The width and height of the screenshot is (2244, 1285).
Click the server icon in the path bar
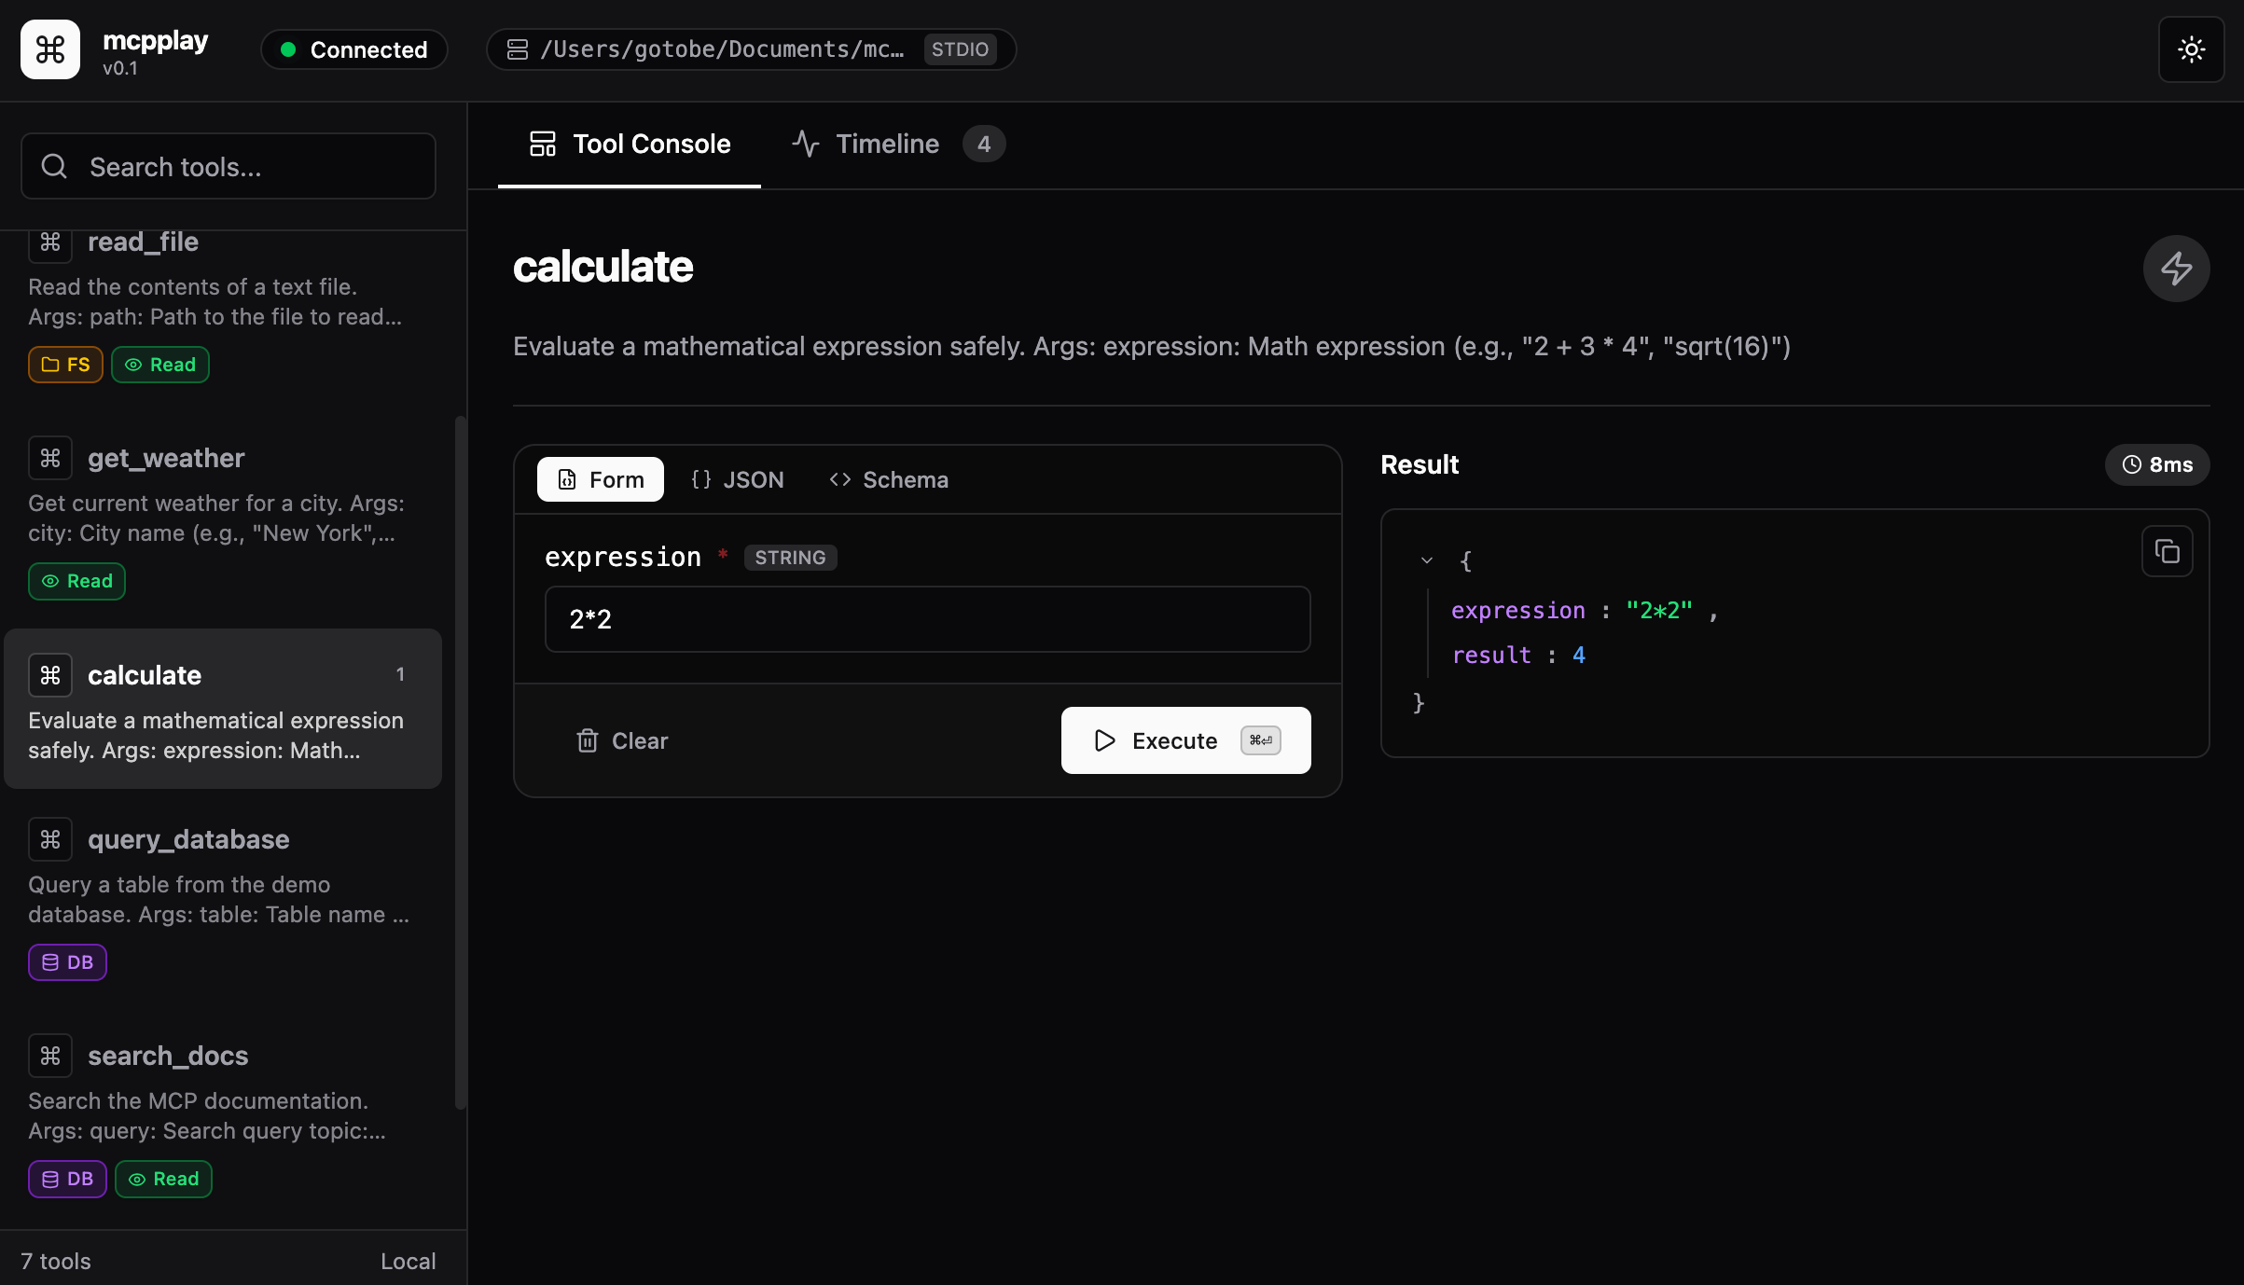tap(518, 49)
